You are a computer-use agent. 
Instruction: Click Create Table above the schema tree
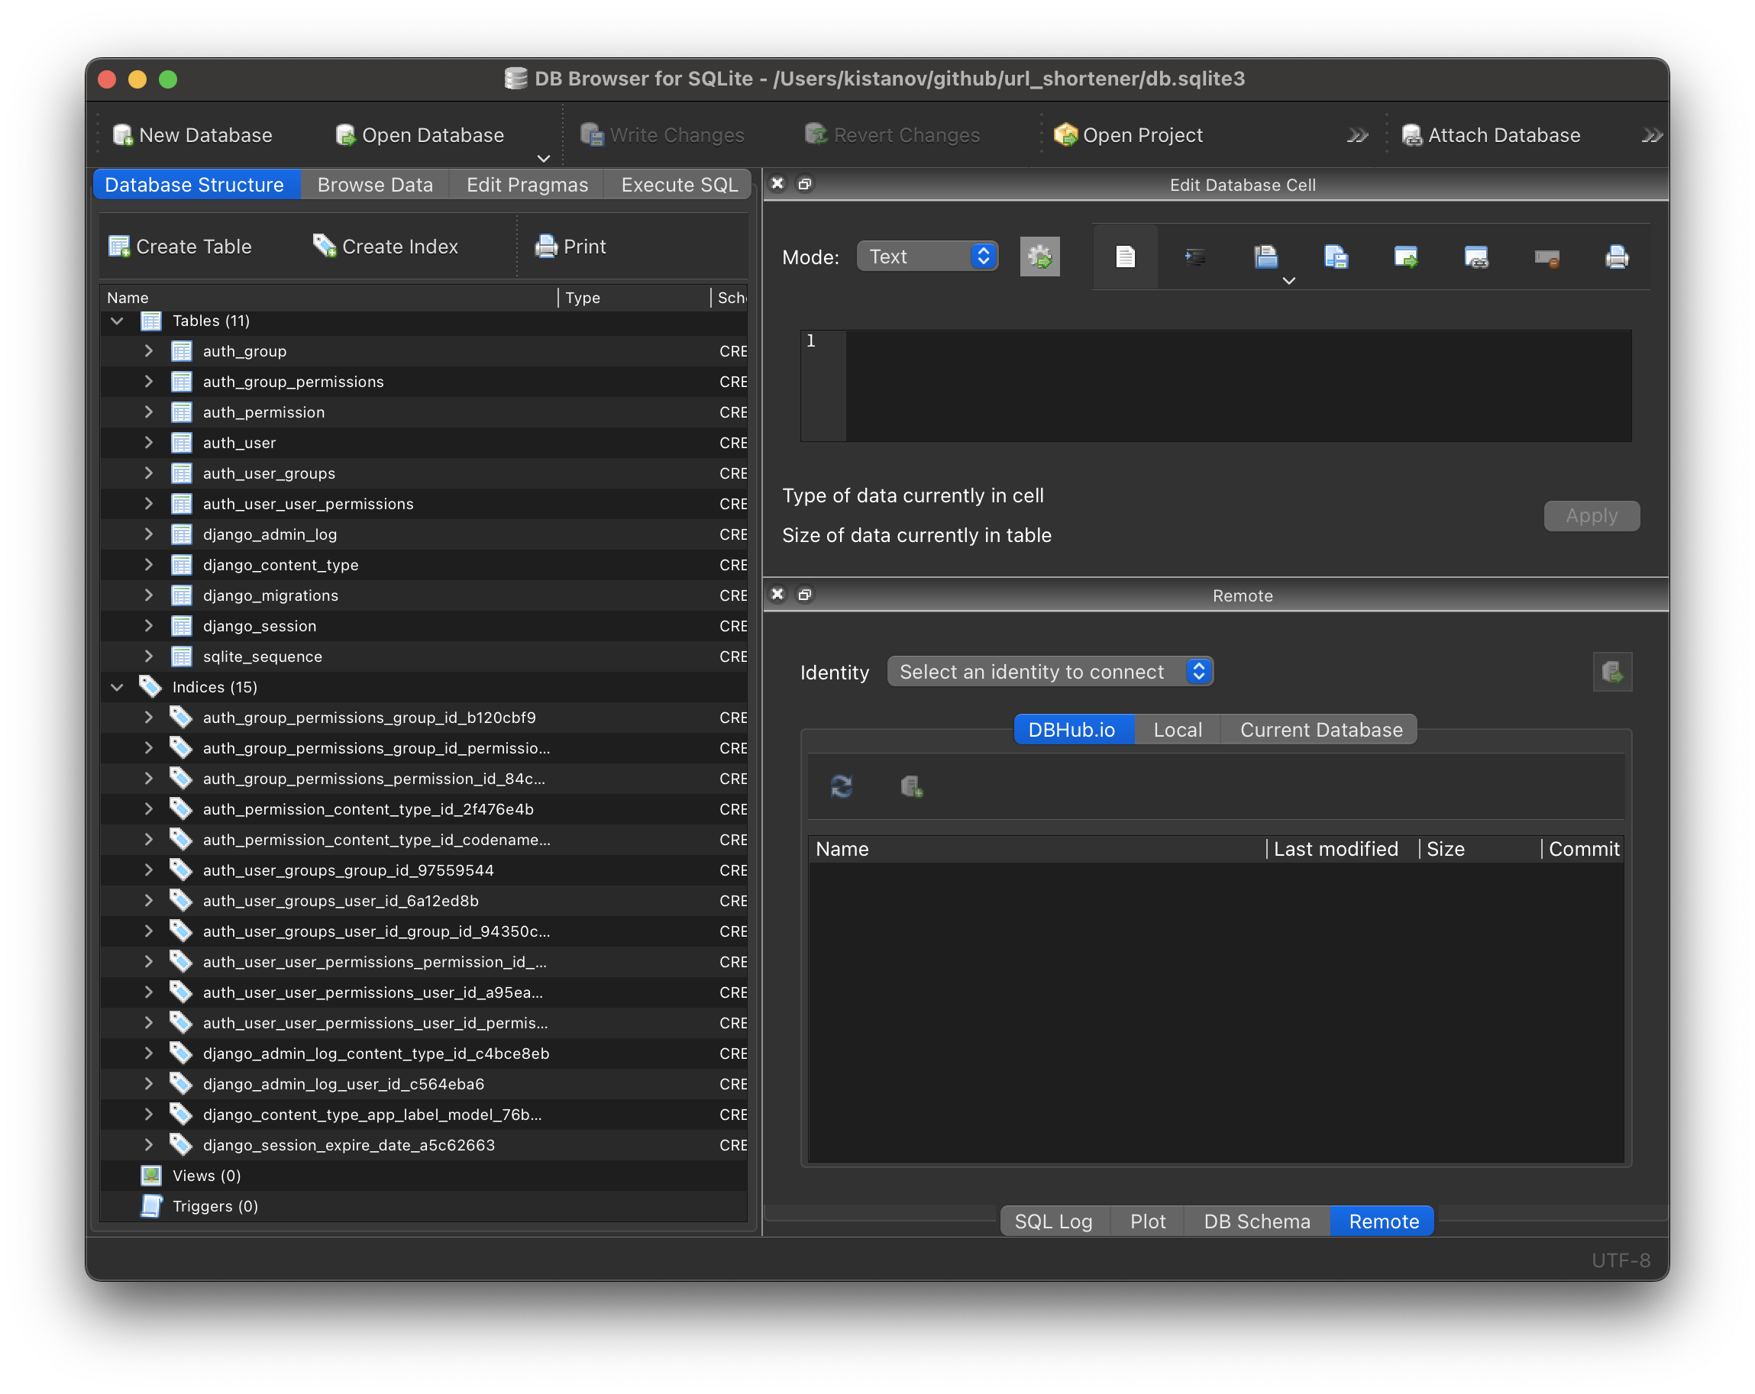pos(181,246)
